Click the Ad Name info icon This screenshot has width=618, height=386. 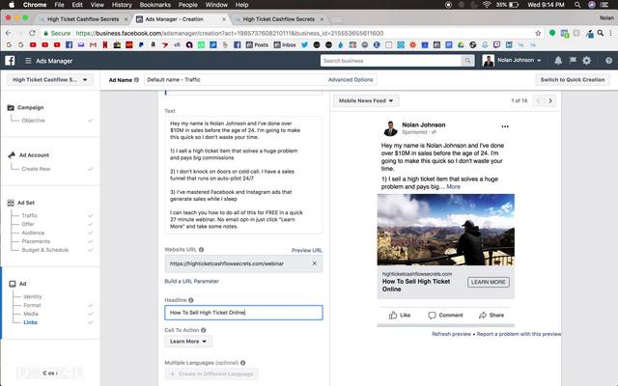point(136,79)
